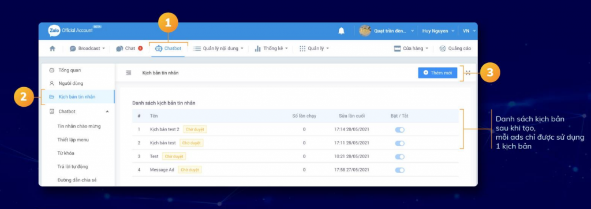Screen dimensions: 591x209
Task: Click the home icon in navigation bar
Action: pyautogui.click(x=53, y=48)
